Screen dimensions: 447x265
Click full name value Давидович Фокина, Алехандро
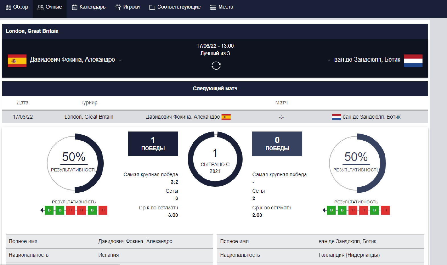pyautogui.click(x=135, y=241)
